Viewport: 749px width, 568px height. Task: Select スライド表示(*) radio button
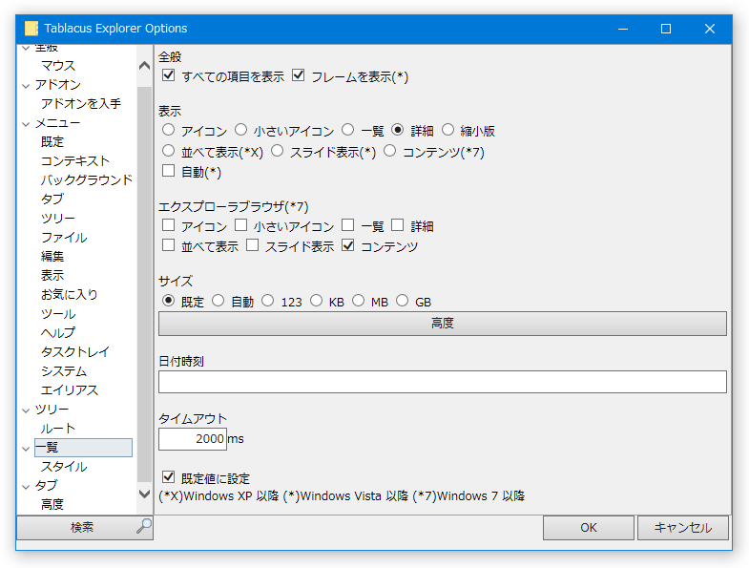pos(277,151)
